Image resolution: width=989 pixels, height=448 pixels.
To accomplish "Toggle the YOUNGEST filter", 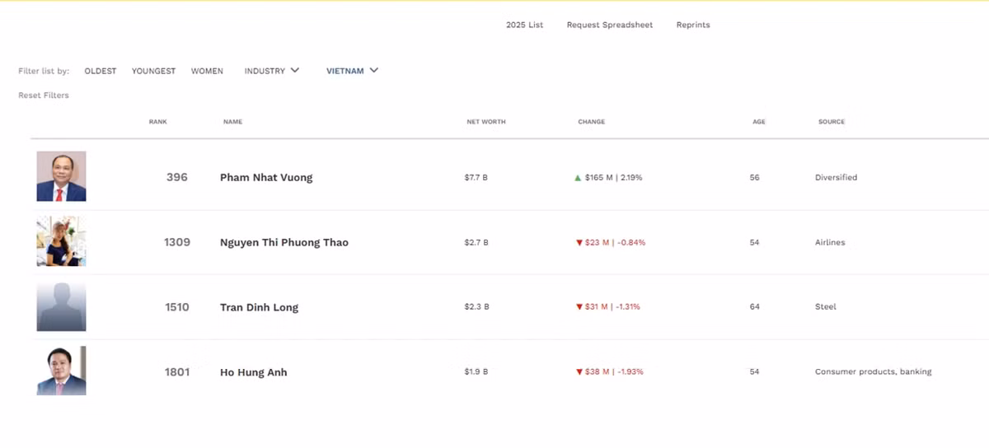I will 153,71.
